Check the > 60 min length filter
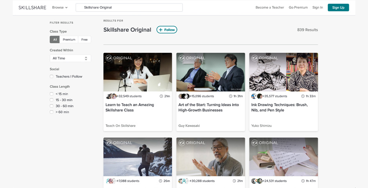Screen dimensions: 368x188 point(51,112)
